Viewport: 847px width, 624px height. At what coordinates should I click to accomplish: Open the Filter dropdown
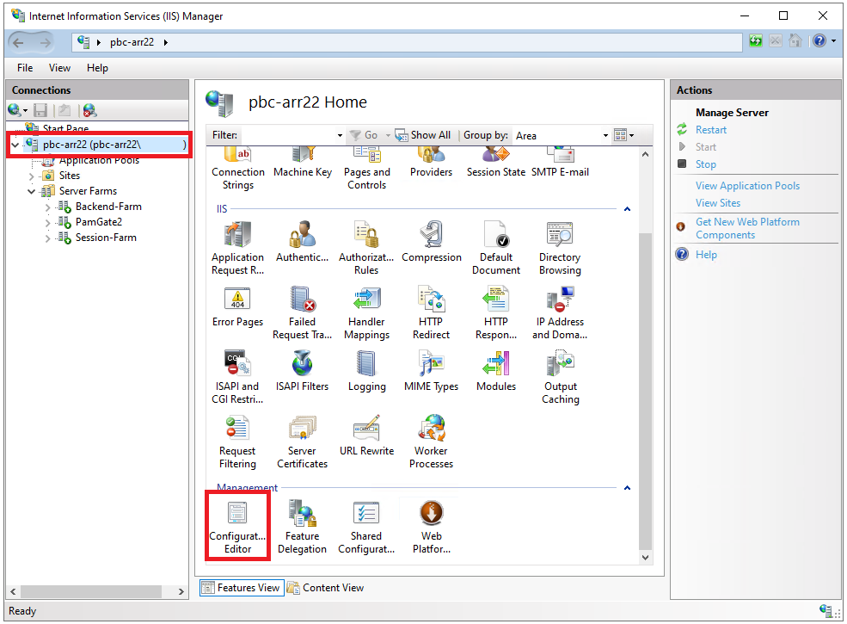[x=340, y=135]
